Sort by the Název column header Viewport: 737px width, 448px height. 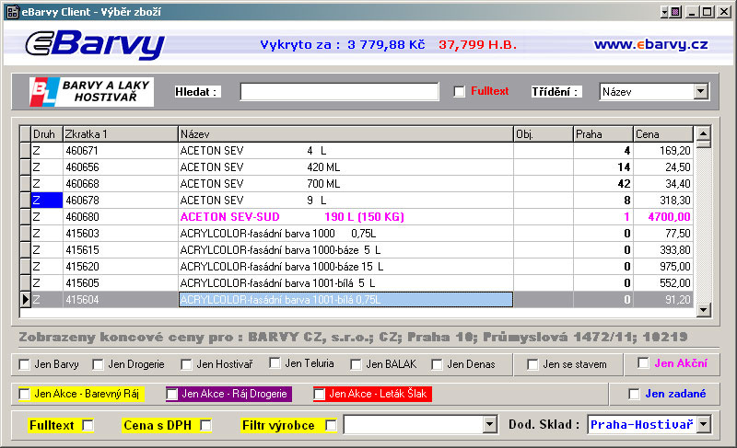tap(345, 133)
